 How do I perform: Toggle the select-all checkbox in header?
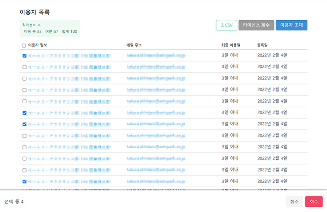(x=24, y=45)
